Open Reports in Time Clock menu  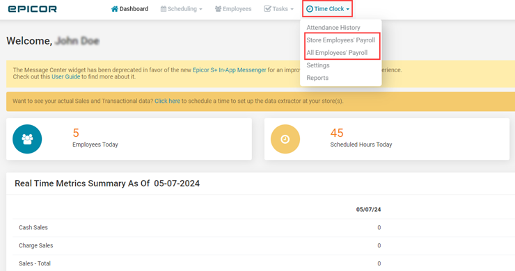tap(317, 78)
